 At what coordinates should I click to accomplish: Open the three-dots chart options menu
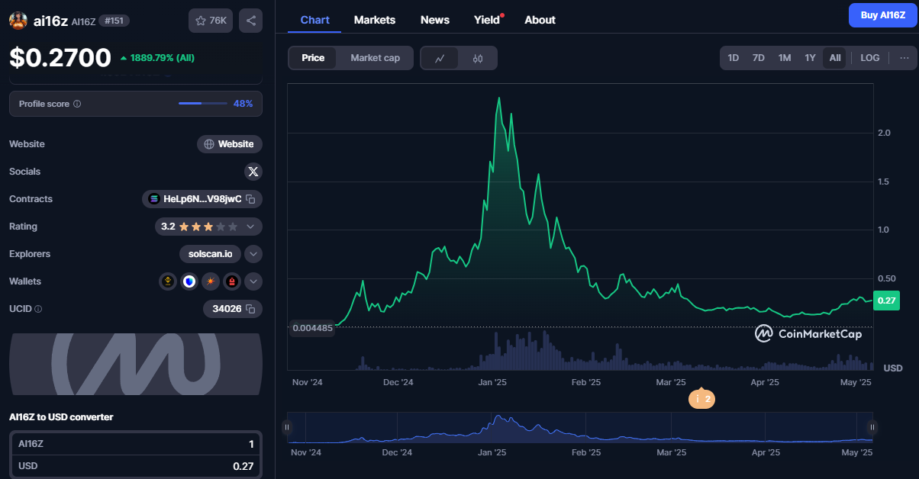pyautogui.click(x=904, y=58)
